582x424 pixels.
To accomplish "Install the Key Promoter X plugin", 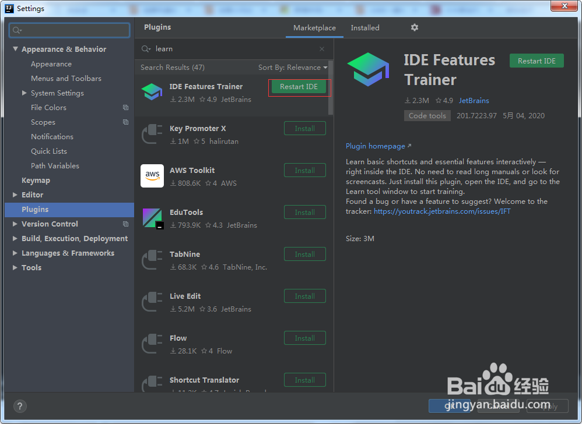I will coord(305,128).
